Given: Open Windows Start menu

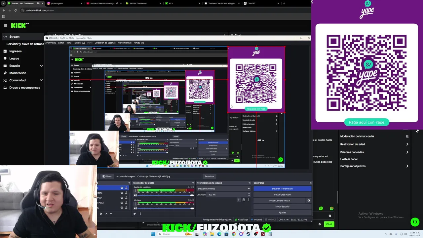Looking at the screenshot, I should click(x=153, y=234).
